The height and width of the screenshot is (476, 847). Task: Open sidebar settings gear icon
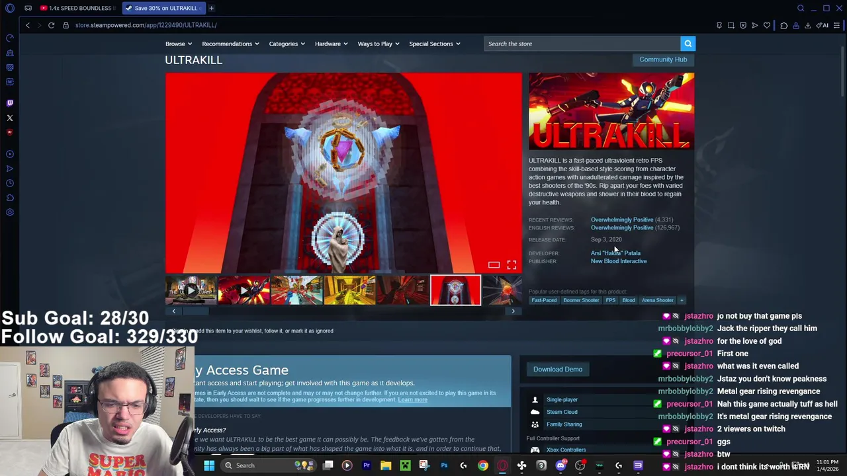[x=10, y=212]
